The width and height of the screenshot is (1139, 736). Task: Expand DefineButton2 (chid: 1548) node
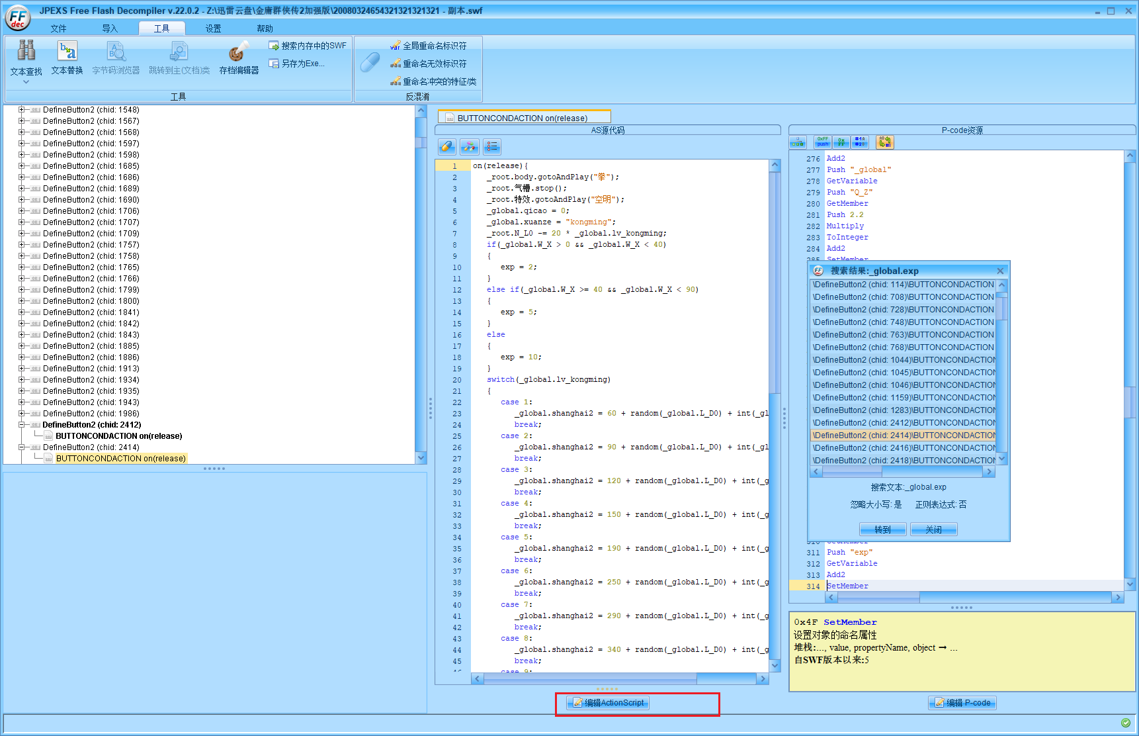pos(22,110)
